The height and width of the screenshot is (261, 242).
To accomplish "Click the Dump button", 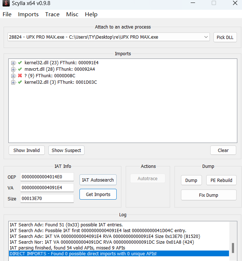I will 191,180.
